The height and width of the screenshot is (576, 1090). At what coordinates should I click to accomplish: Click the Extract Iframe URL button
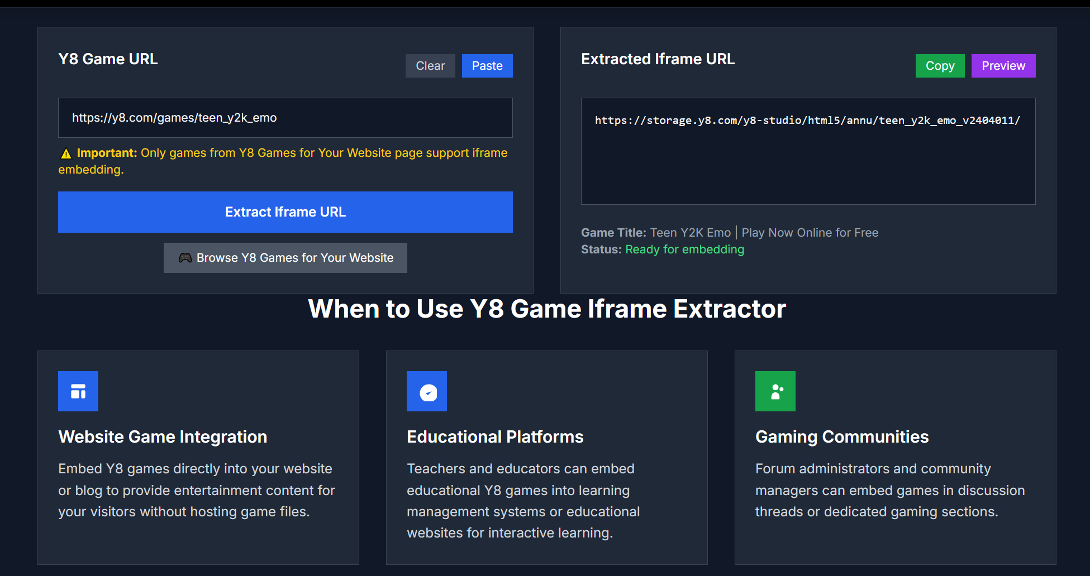click(285, 212)
